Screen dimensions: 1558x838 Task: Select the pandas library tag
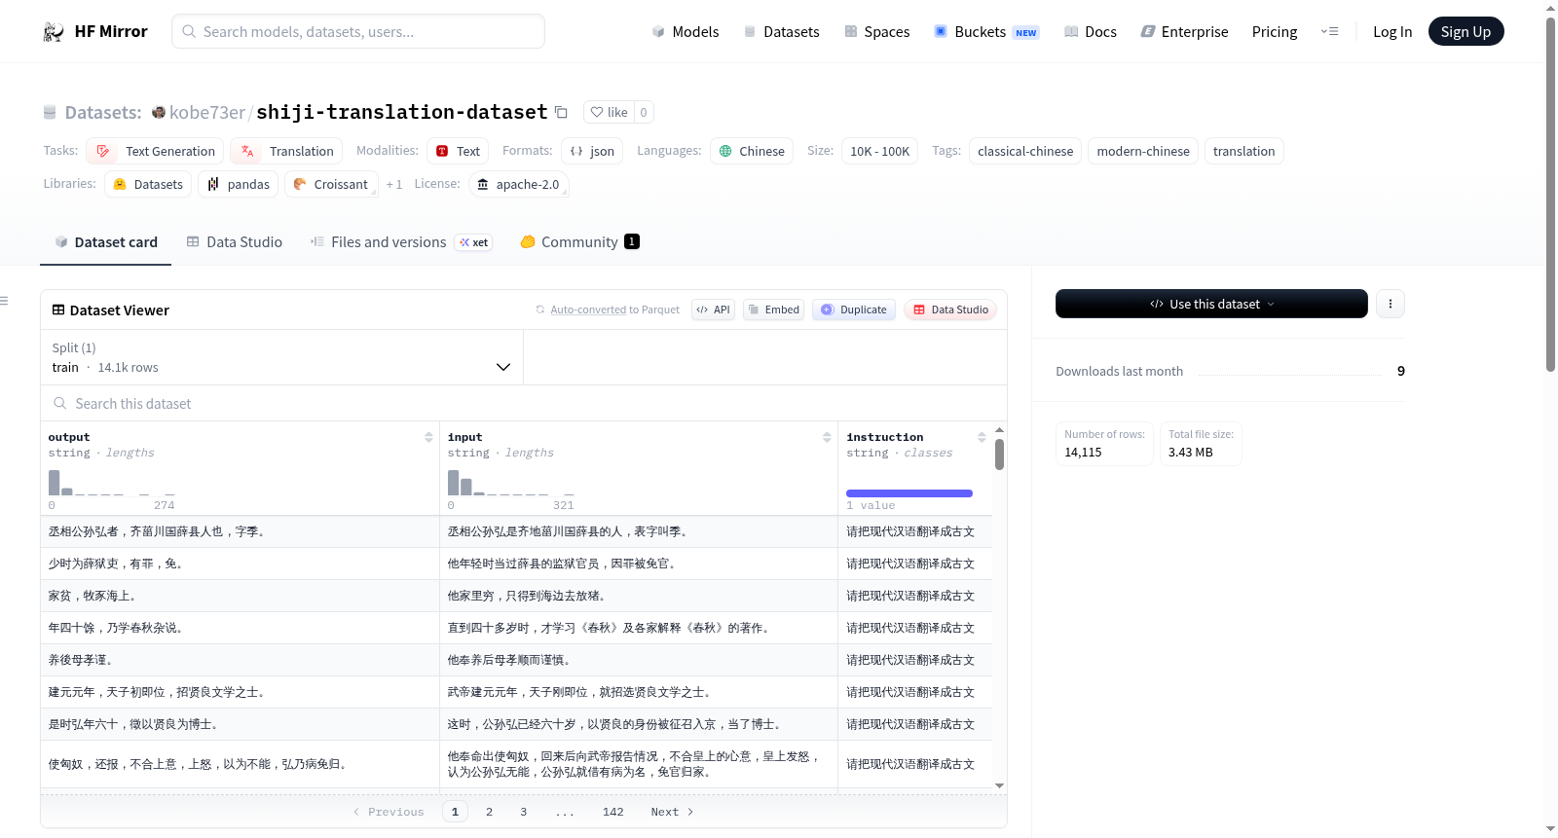(x=239, y=184)
